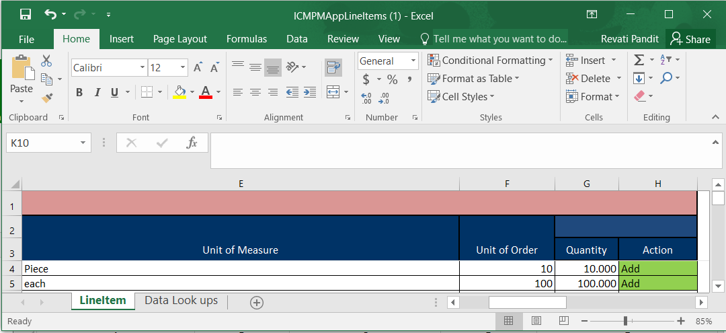The width and height of the screenshot is (726, 333).
Task: Click the Insert Function fx icon
Action: coord(192,143)
